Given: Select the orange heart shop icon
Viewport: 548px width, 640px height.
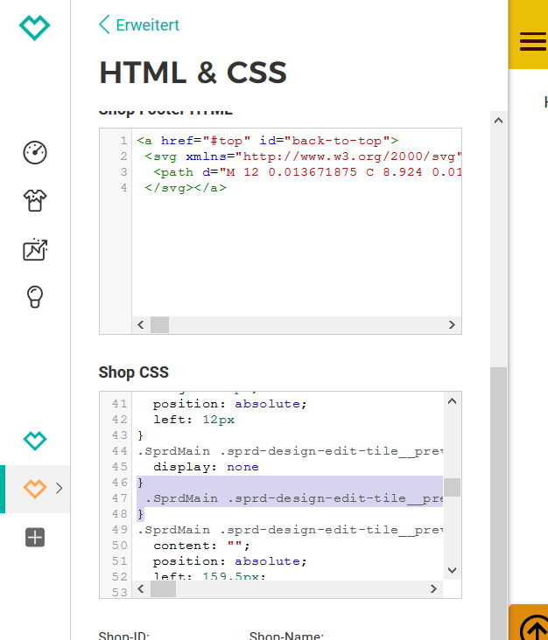Looking at the screenshot, I should pos(35,489).
